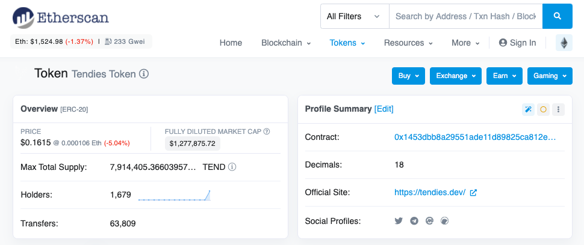Click the max total supply 7,914,405.36603957 value
Image resolution: width=584 pixels, height=245 pixels.
(x=153, y=167)
